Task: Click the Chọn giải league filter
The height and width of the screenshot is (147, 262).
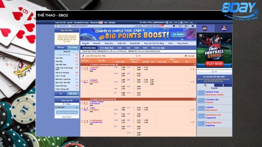Action: click(x=190, y=56)
